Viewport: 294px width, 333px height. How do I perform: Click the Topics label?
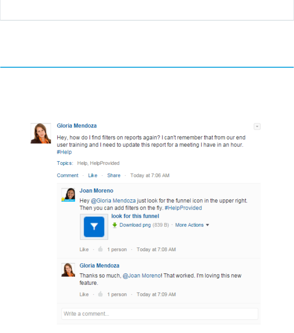tap(65, 163)
